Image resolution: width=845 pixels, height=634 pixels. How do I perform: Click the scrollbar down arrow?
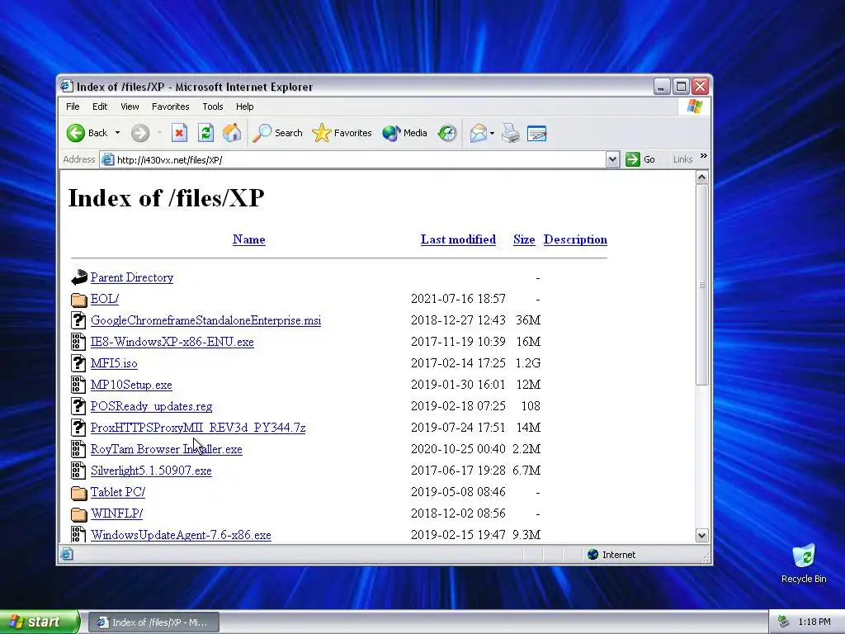(701, 535)
